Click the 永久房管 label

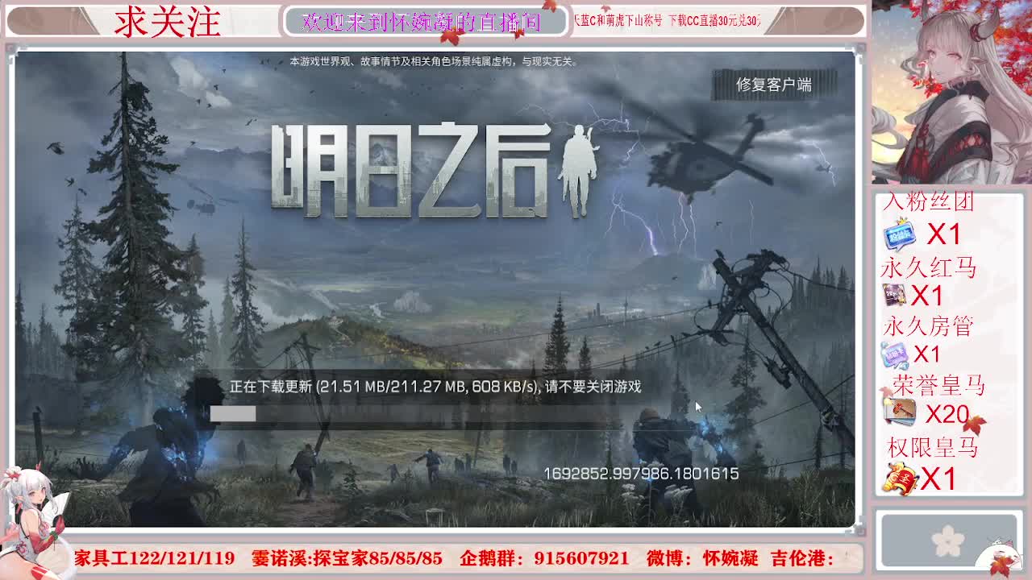[x=928, y=326]
